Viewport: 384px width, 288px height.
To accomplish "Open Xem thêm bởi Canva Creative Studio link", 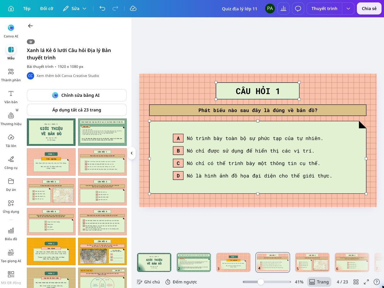I will tap(68, 76).
